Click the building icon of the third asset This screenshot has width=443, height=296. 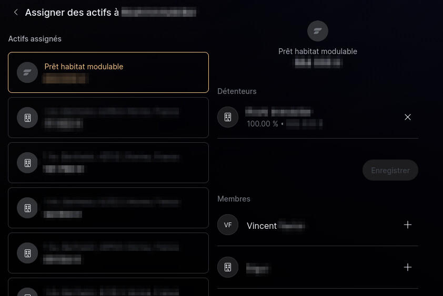(27, 163)
